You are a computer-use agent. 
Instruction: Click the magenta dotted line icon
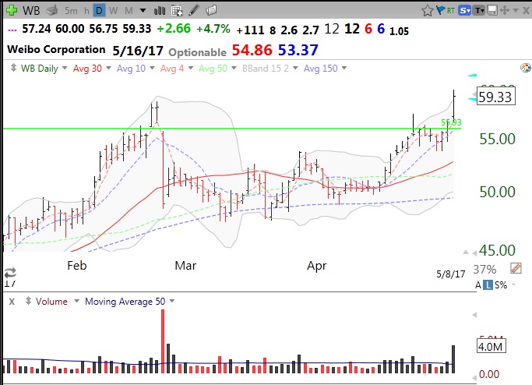pyautogui.click(x=12, y=30)
